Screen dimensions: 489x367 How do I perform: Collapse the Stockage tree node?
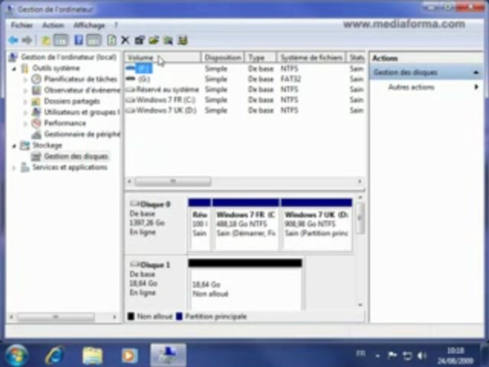[x=14, y=145]
